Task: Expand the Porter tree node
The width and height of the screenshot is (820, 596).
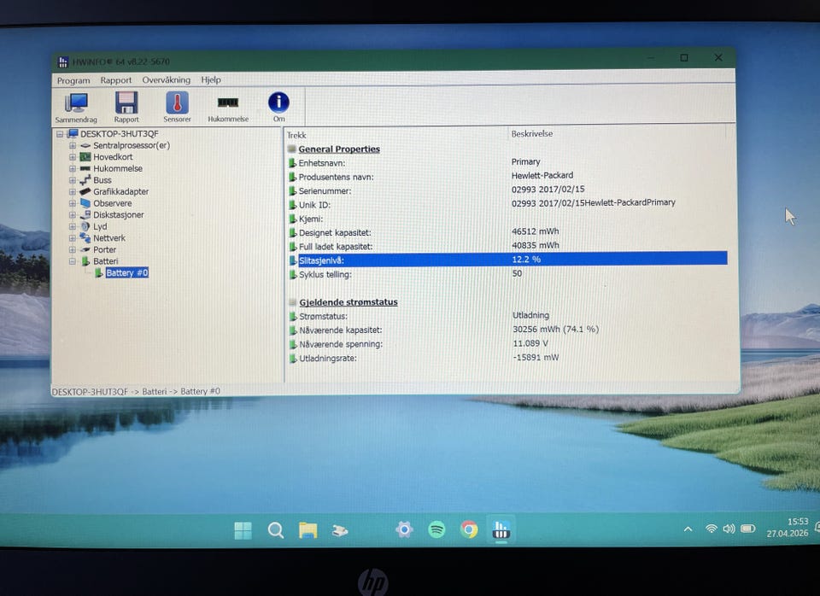Action: coord(72,249)
